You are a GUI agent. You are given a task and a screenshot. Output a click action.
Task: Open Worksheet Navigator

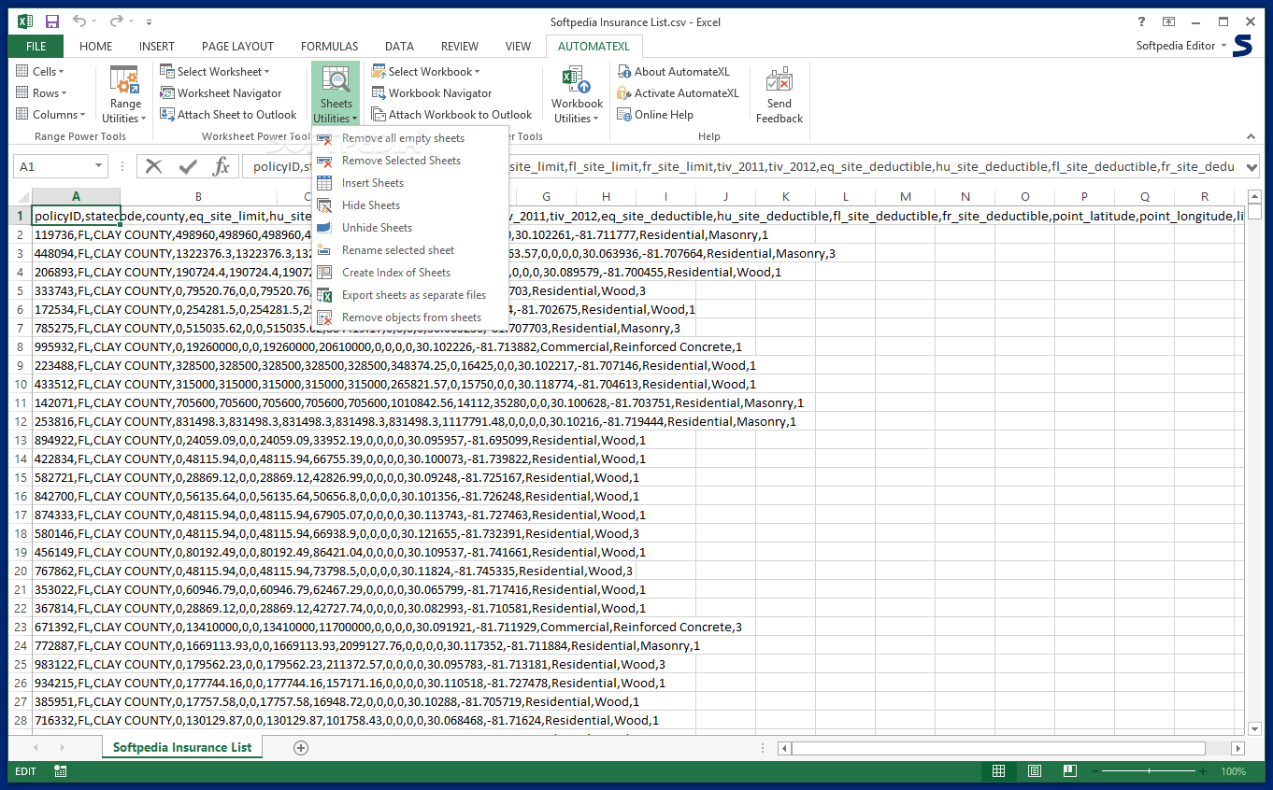coord(221,93)
